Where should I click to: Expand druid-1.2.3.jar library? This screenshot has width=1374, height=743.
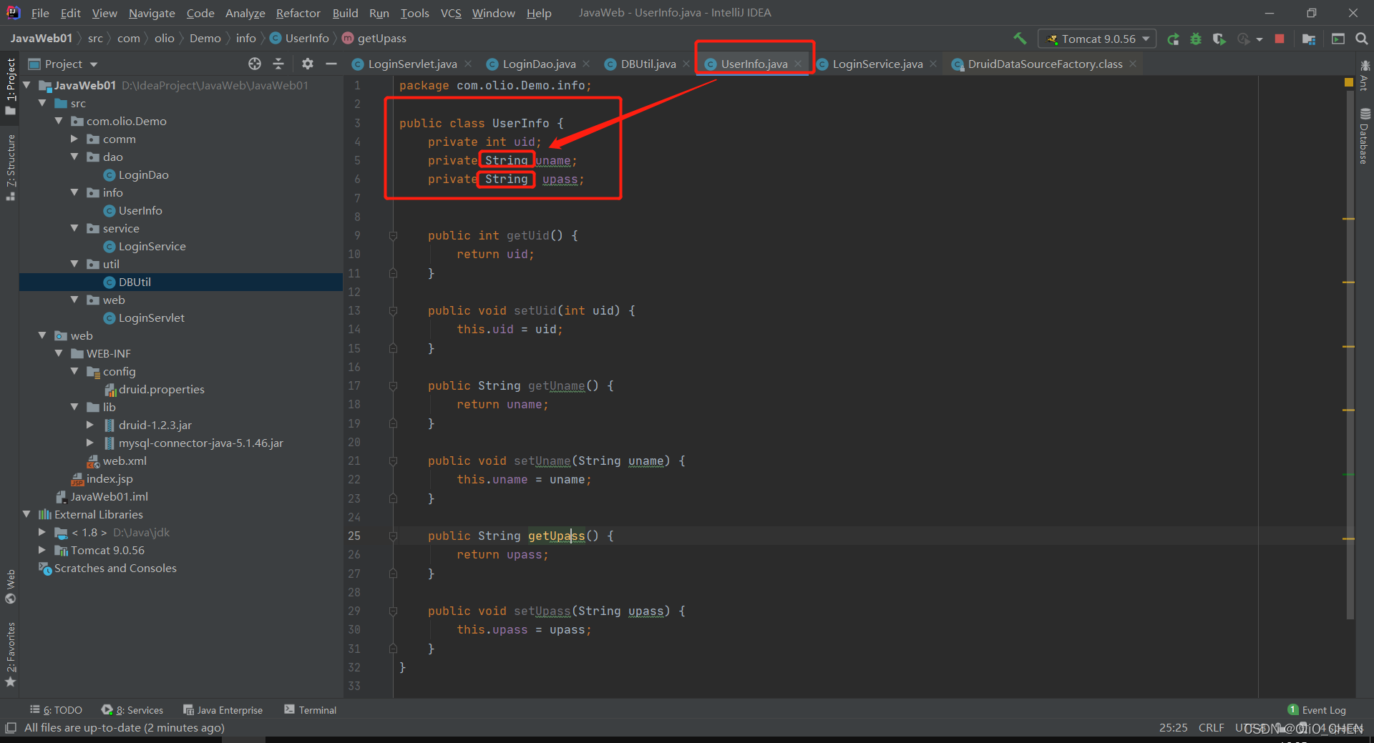pos(90,425)
